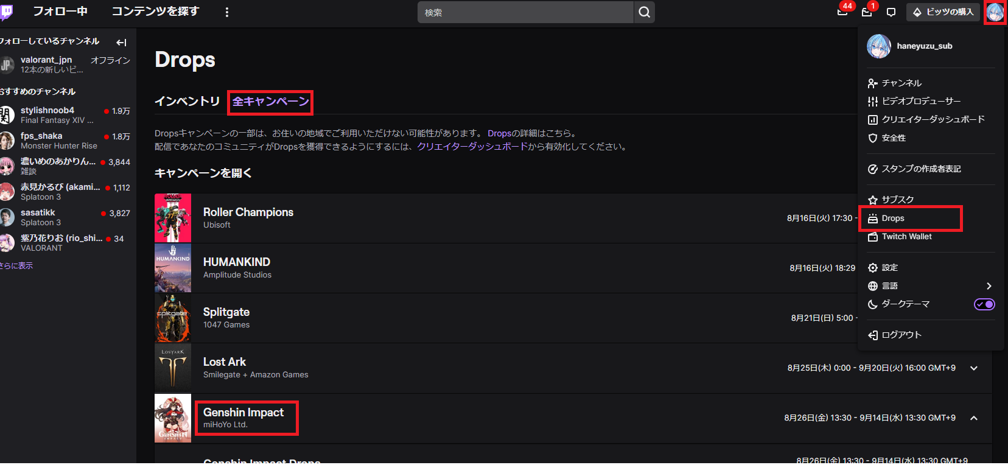
Task: Click the stylishnoob4 channel avatar
Action: click(x=6, y=115)
